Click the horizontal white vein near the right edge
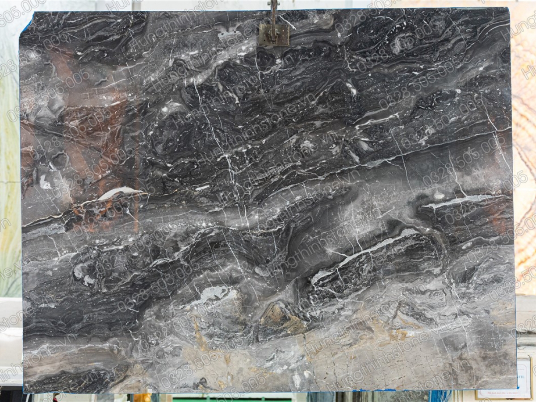This screenshot has height=402, width=536. pyautogui.click(x=460, y=201)
